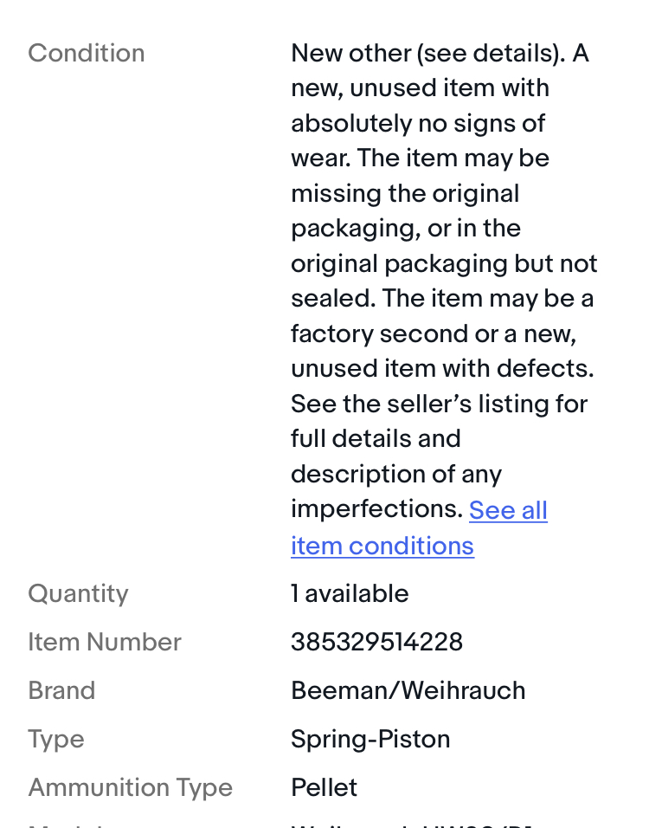Select the Beeman/Weihrauch brand value
The width and height of the screenshot is (649, 828).
point(408,690)
